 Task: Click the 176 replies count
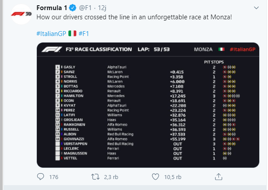(x=54, y=177)
